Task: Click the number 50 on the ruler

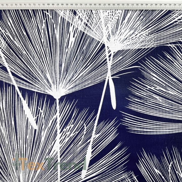Action: pyautogui.click(x=137, y=5)
